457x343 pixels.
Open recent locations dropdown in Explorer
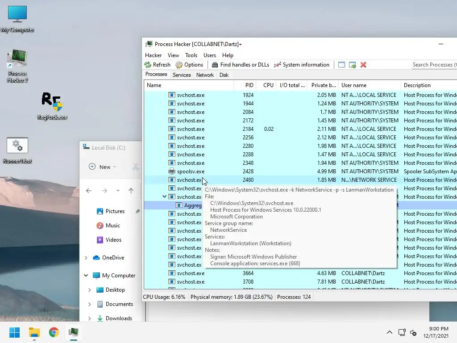point(118,191)
